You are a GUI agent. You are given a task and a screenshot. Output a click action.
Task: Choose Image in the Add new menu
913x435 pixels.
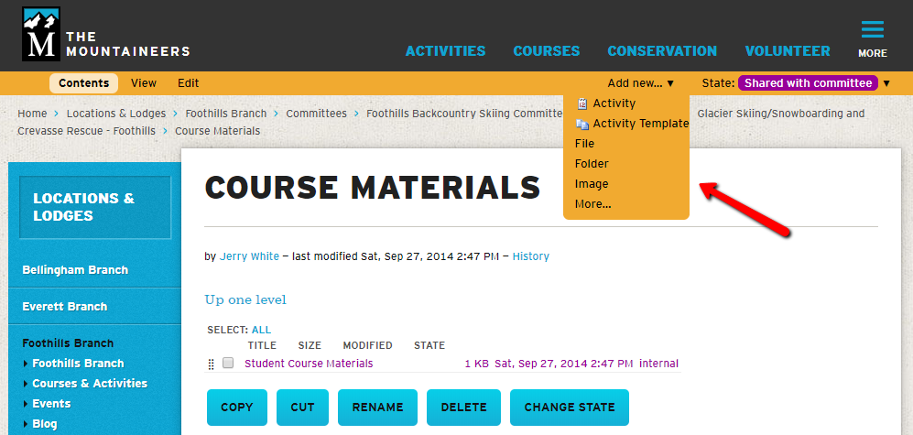[592, 184]
